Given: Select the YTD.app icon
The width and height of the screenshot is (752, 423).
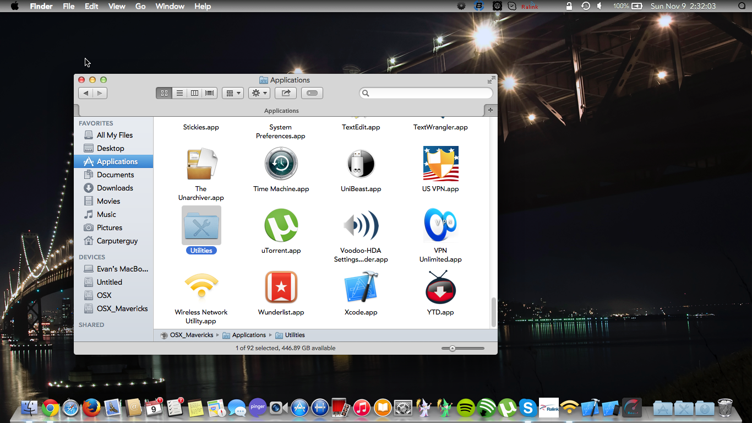Looking at the screenshot, I should tap(440, 287).
